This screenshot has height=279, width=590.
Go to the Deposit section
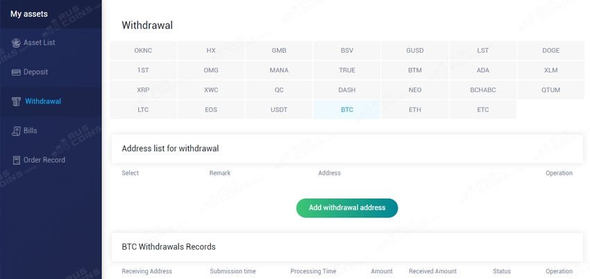tap(35, 72)
